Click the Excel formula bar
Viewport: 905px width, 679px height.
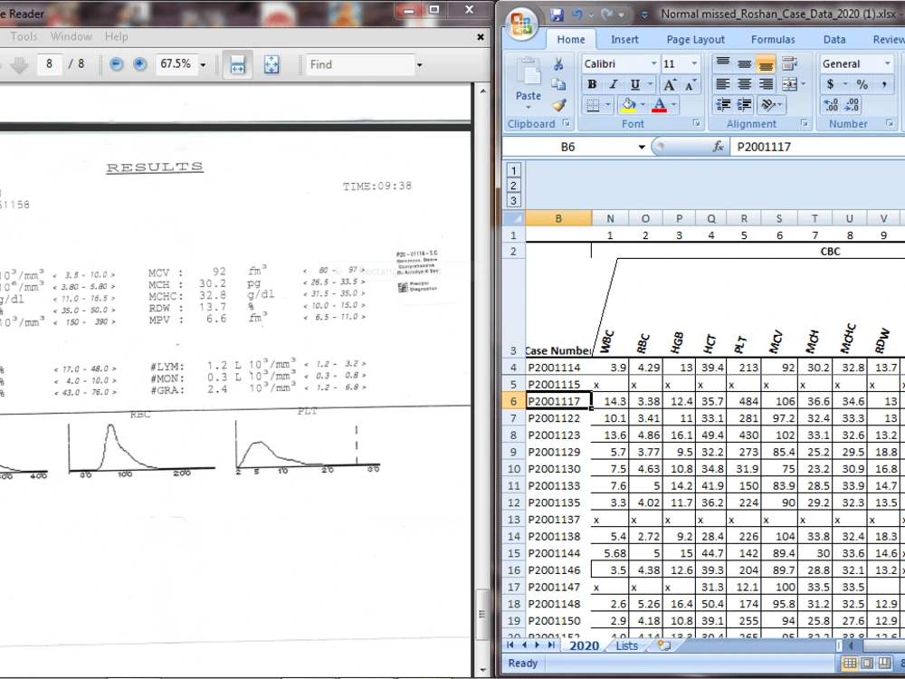coord(816,148)
